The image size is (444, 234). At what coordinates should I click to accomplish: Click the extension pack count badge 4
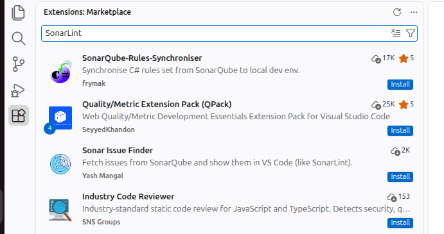click(x=50, y=129)
